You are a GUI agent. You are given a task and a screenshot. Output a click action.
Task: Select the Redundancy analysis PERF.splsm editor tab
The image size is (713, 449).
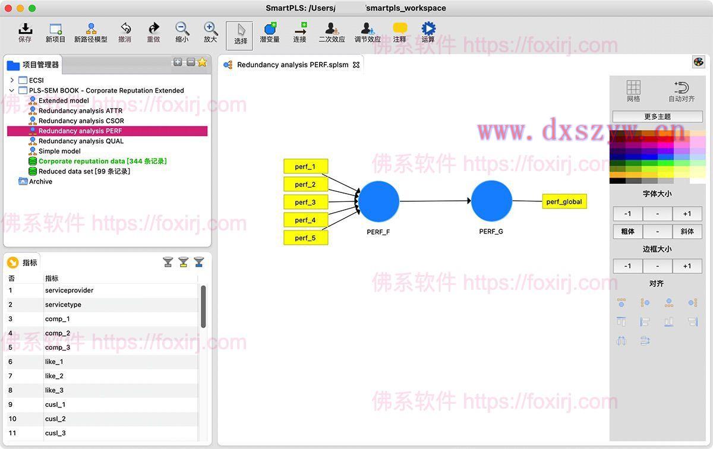[x=292, y=65]
